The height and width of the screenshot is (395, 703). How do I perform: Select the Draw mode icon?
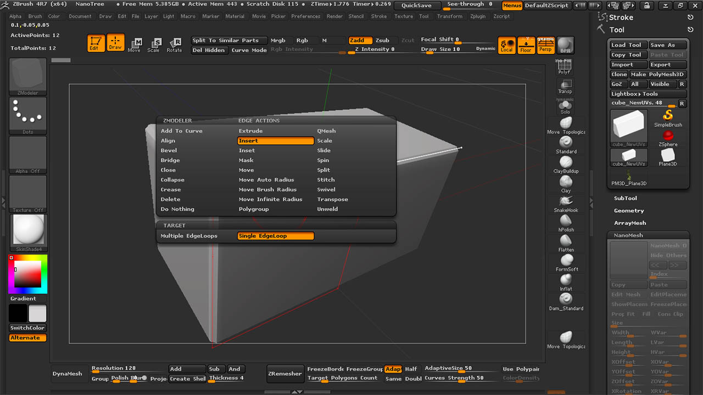pyautogui.click(x=115, y=43)
